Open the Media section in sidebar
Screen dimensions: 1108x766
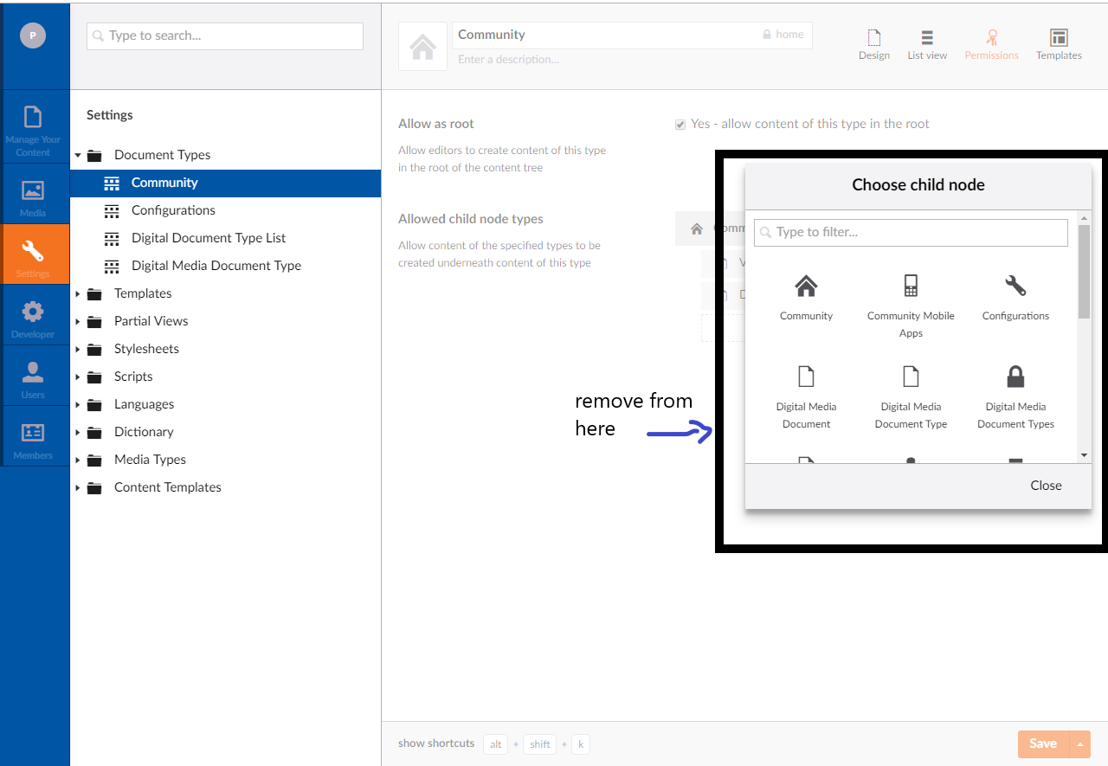tap(33, 196)
